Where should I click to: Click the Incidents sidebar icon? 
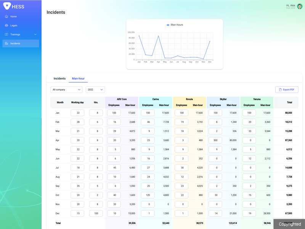coord(6,44)
